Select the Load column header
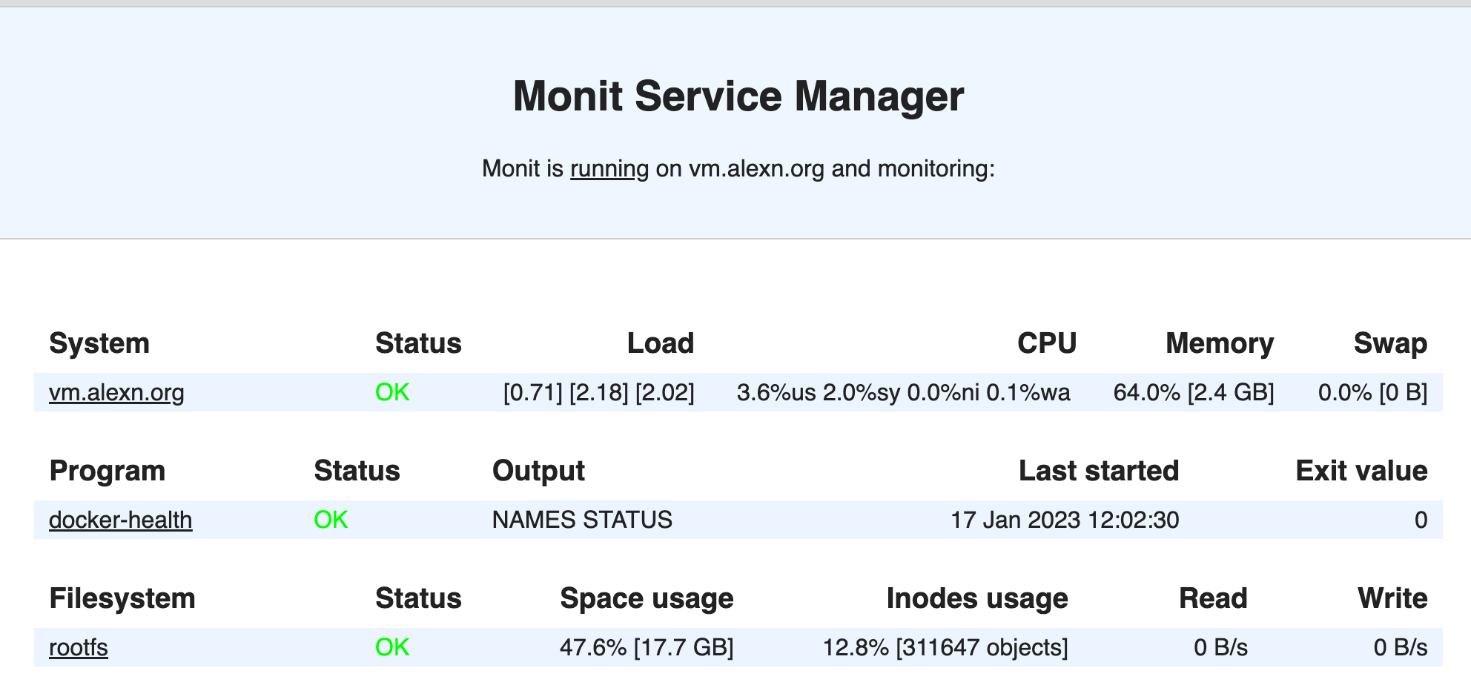Screen dimensions: 1471x688 point(660,343)
